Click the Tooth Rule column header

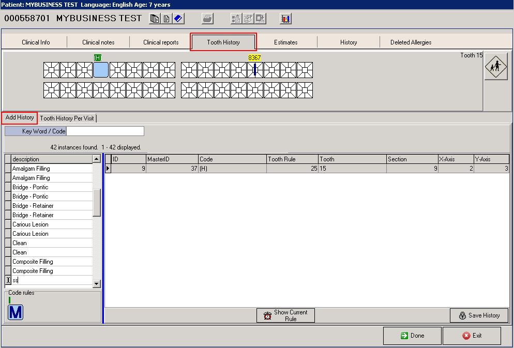[292, 159]
